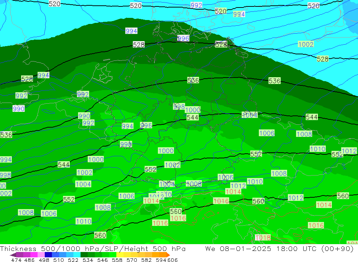The image size is (358, 262).
Task: Click the legend value 474
Action: [x=16, y=260]
